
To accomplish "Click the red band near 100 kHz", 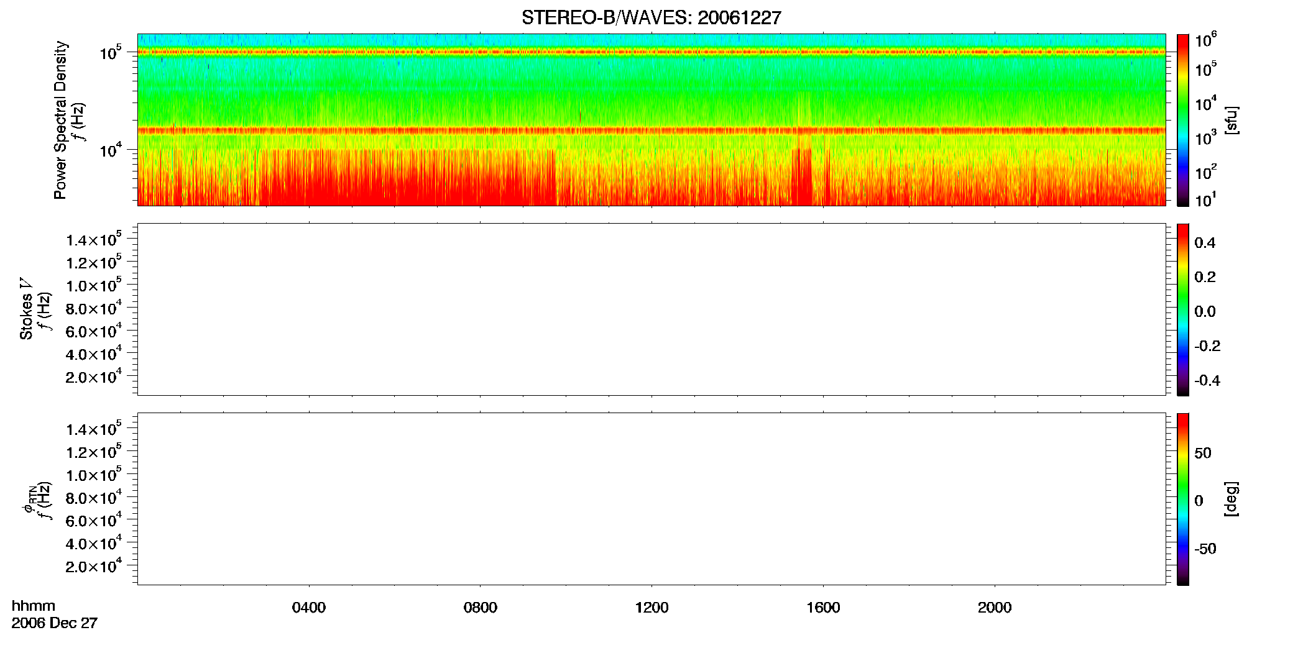I will 651,52.
